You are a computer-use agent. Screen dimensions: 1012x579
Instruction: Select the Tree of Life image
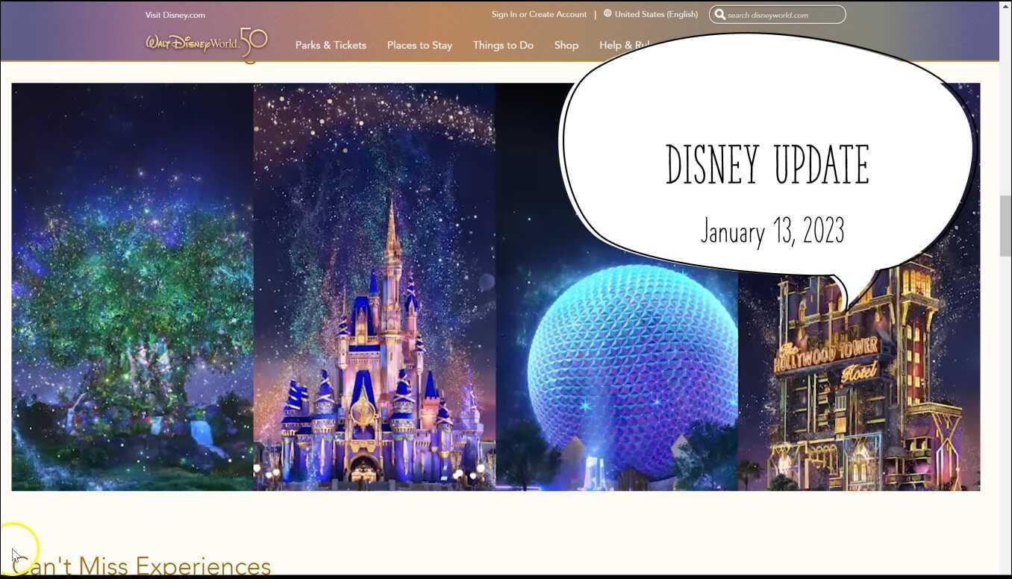[131, 298]
